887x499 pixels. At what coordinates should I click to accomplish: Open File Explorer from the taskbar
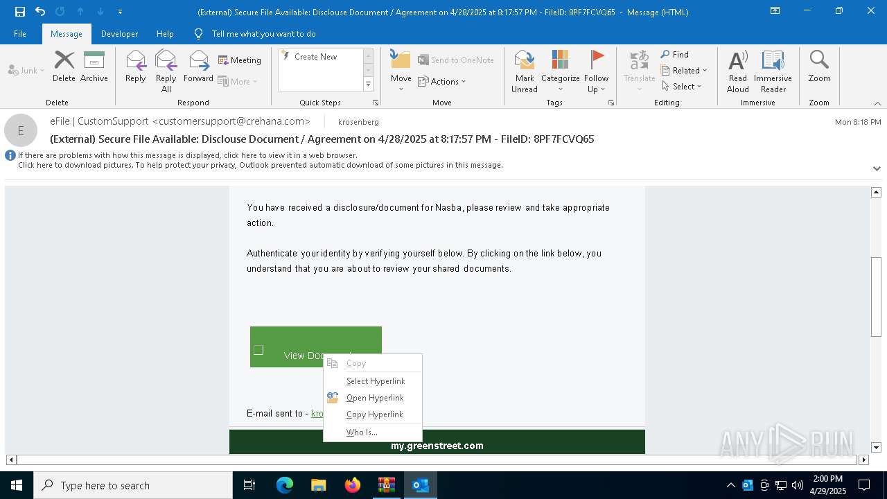tap(318, 485)
